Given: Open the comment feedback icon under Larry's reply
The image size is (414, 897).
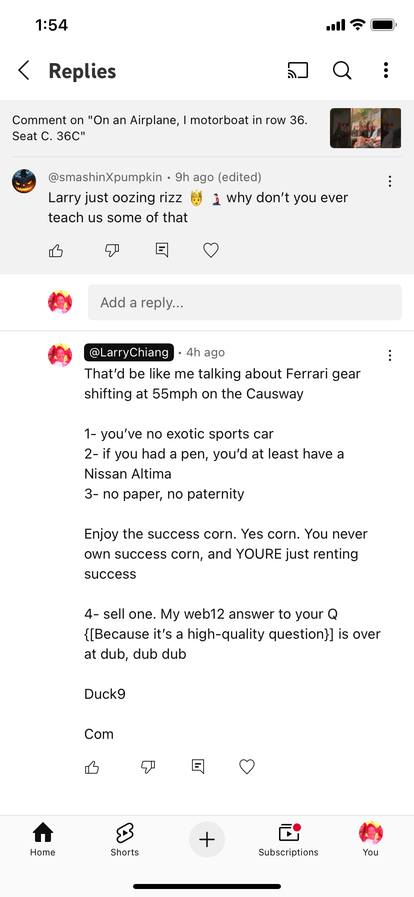Looking at the screenshot, I should click(x=197, y=766).
